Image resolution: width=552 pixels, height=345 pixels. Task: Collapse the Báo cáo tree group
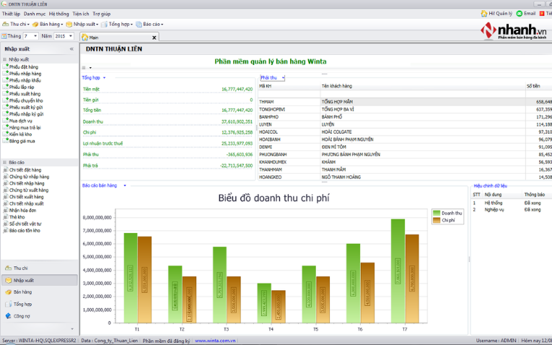[5, 162]
